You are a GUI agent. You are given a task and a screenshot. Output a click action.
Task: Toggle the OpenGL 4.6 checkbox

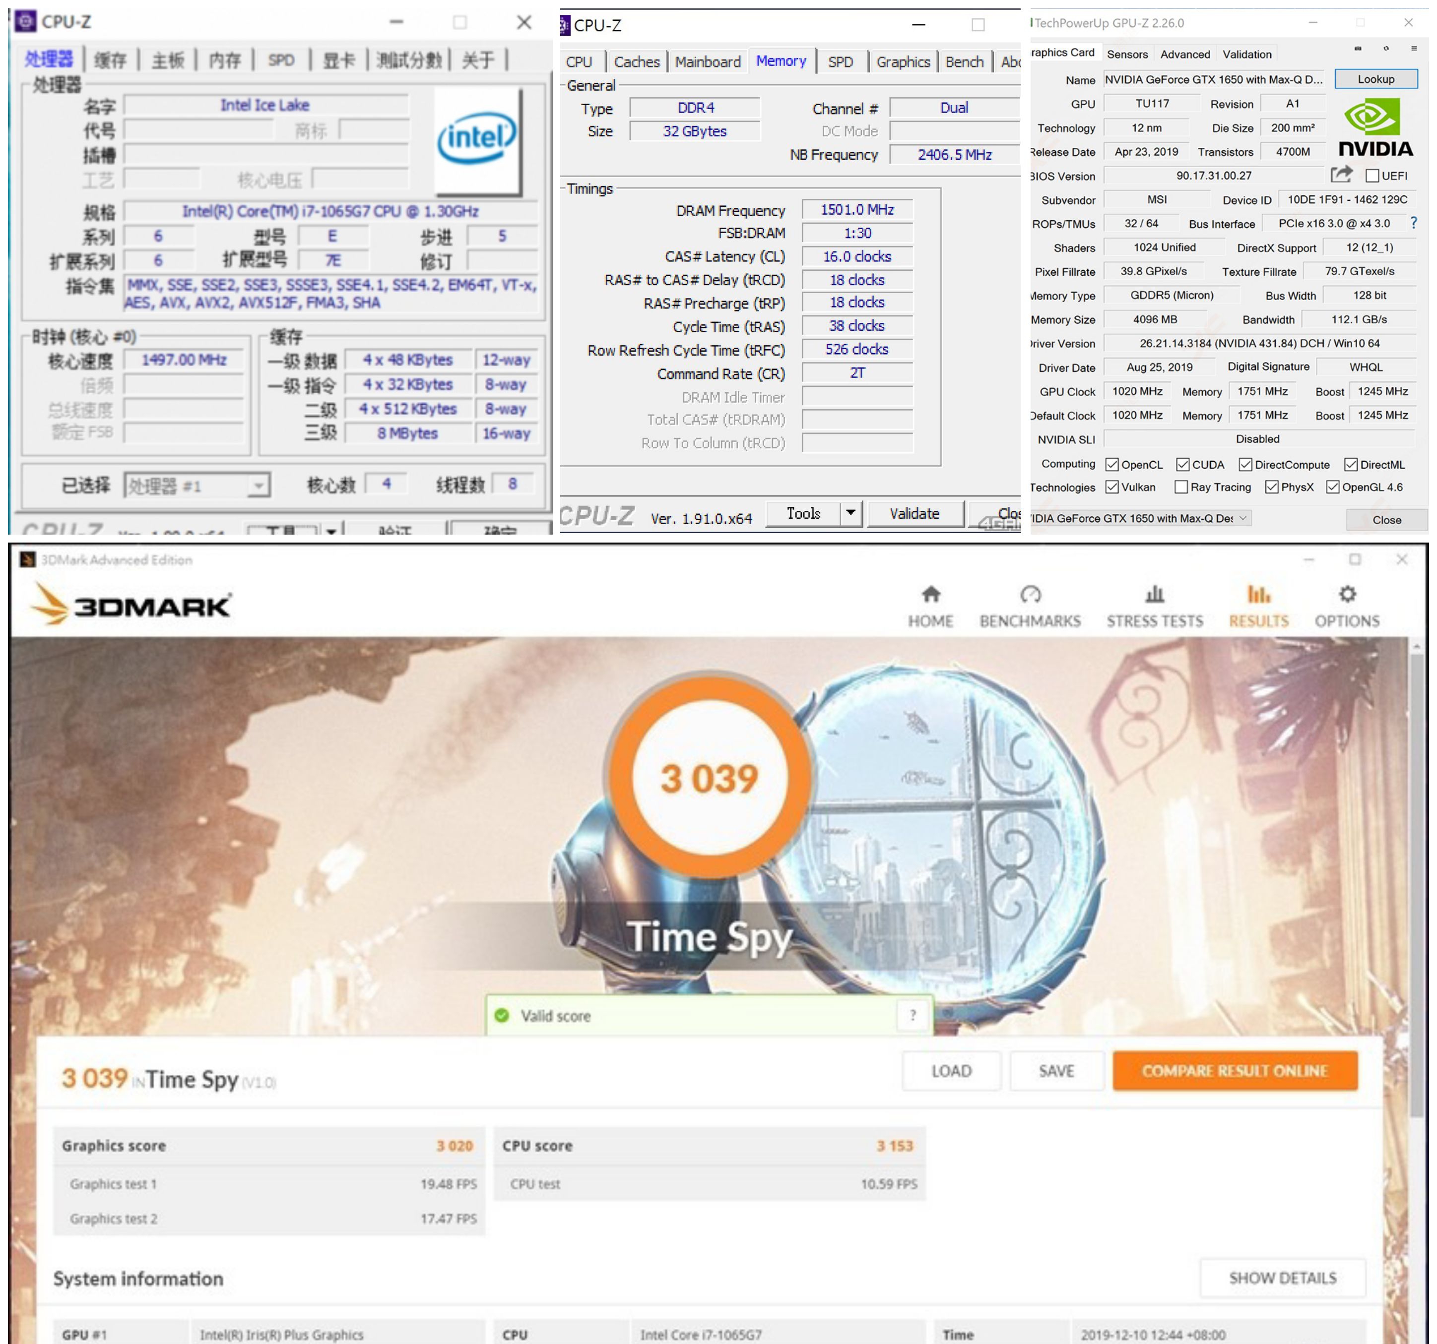[1333, 487]
